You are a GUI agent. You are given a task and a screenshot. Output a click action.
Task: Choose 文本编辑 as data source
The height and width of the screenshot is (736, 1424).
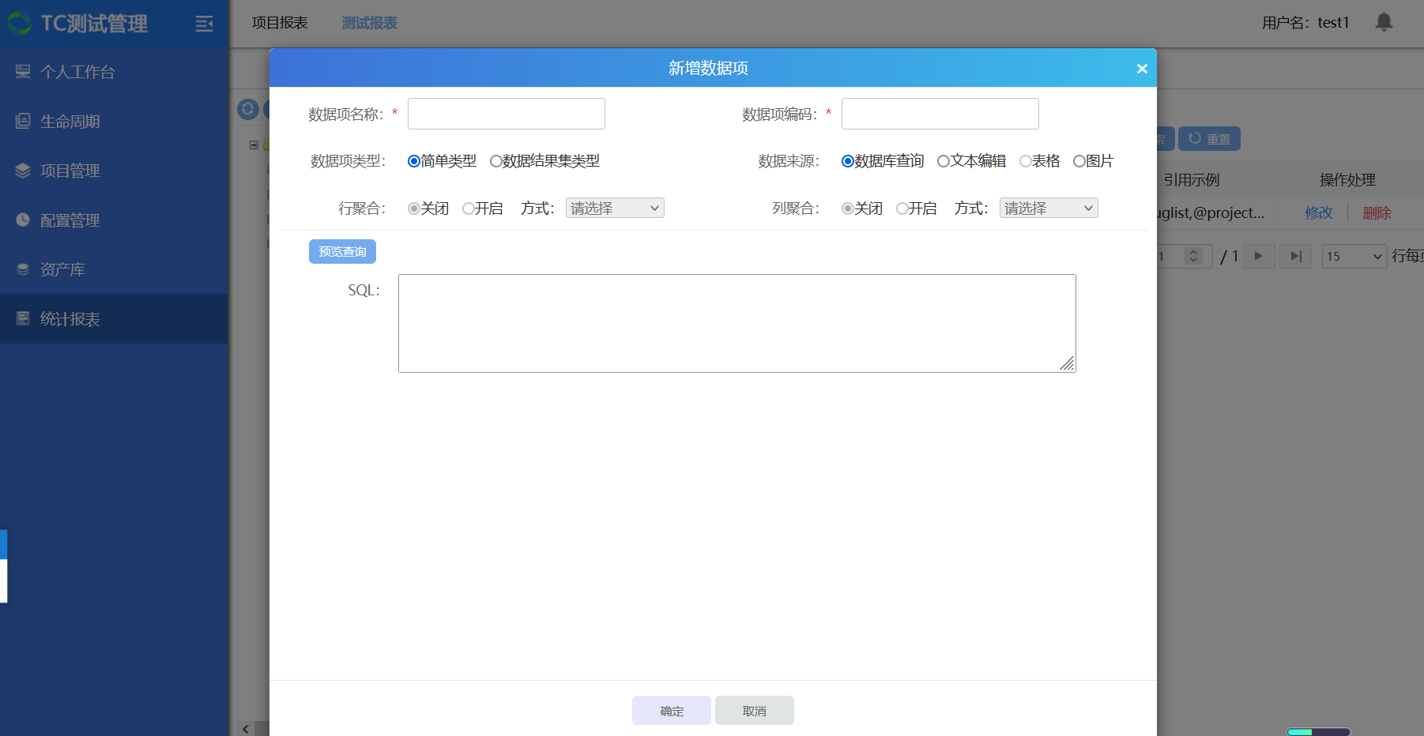coord(943,161)
